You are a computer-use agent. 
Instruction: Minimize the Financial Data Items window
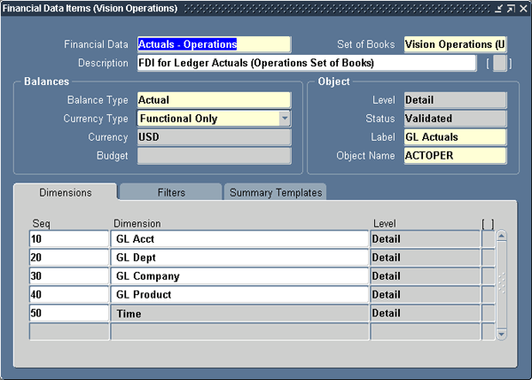(x=498, y=9)
